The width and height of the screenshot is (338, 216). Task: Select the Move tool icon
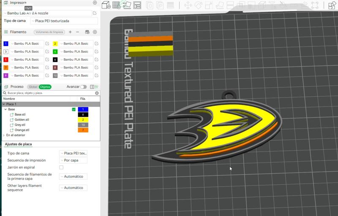[x=188, y=5]
